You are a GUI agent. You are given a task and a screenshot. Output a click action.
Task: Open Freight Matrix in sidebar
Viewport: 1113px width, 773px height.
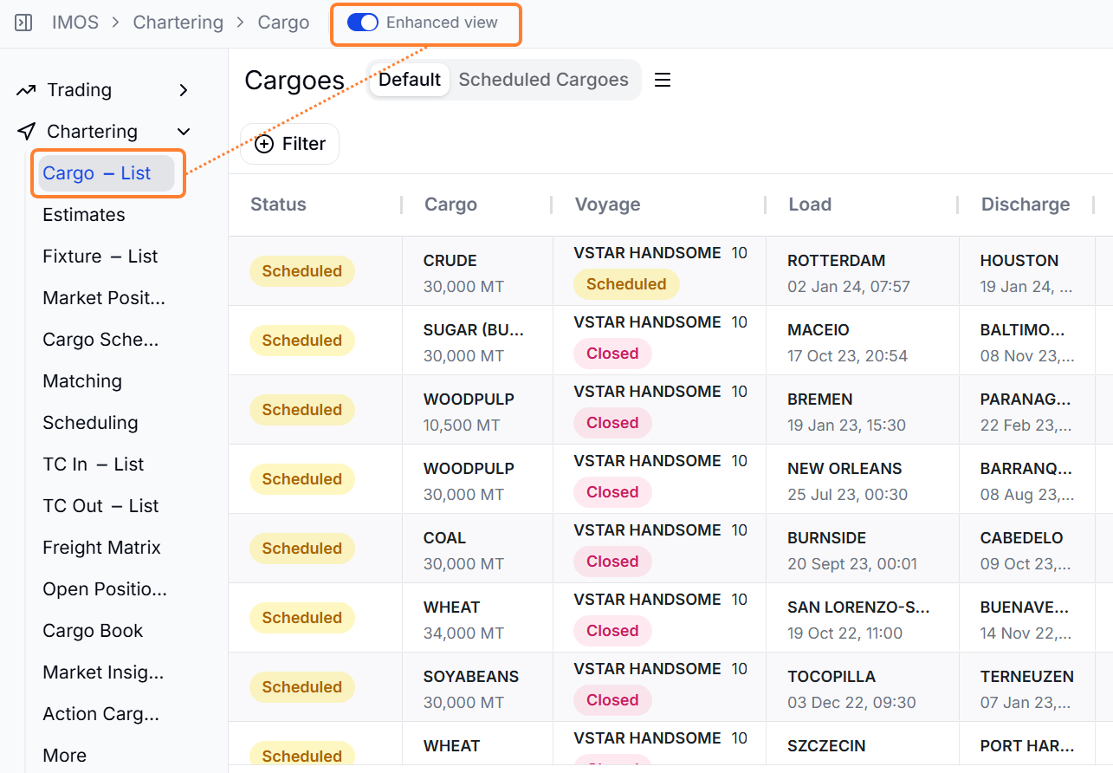[x=102, y=548]
